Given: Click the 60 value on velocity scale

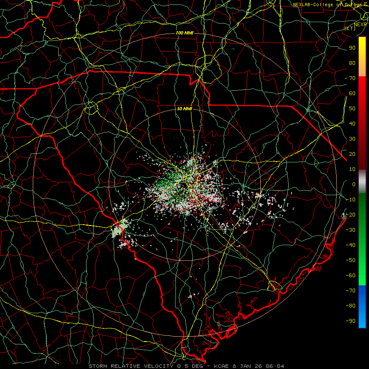Looking at the screenshot, I should 352,93.
